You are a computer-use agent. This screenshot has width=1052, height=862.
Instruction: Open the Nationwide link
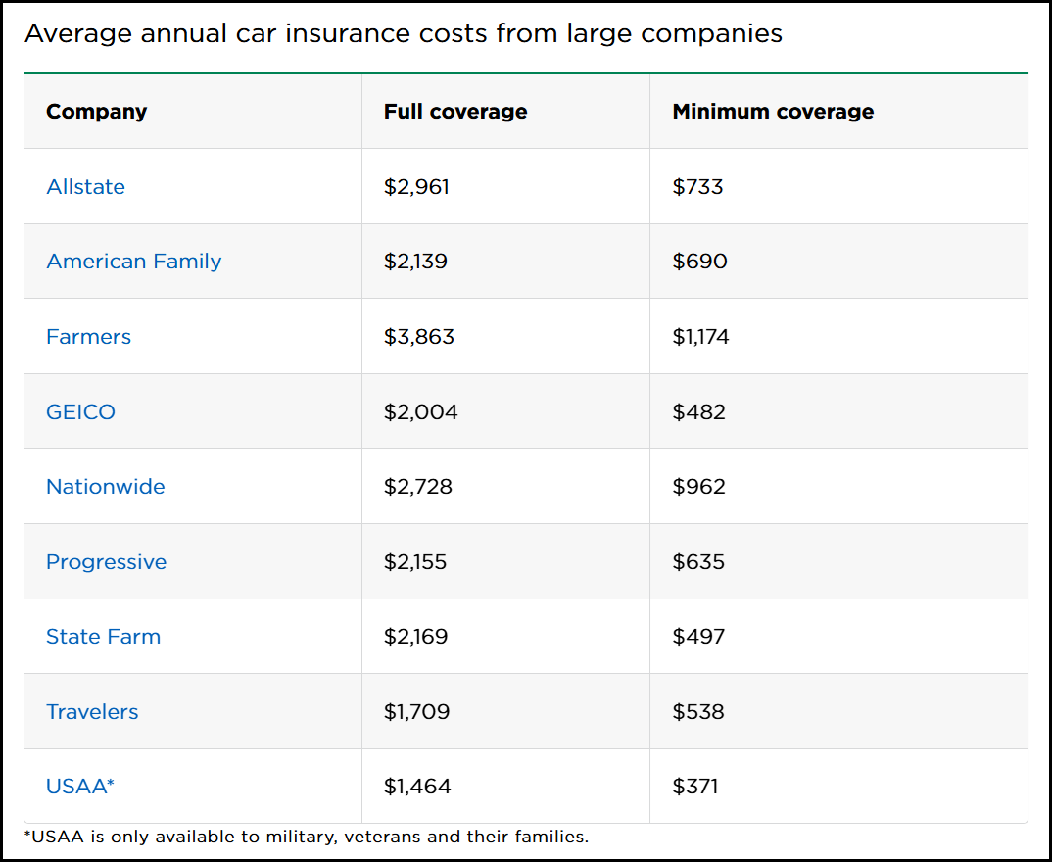pos(106,487)
